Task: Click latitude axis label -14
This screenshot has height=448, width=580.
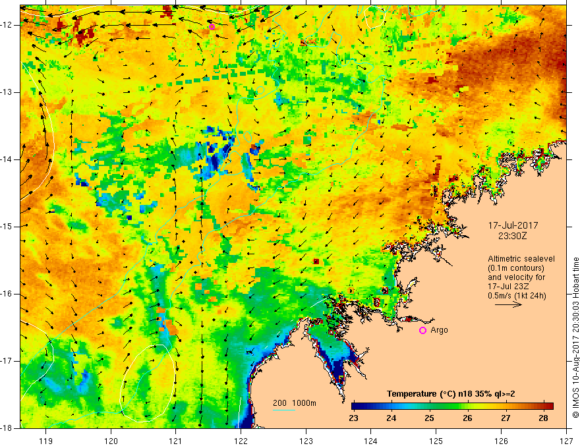Action: (x=7, y=159)
